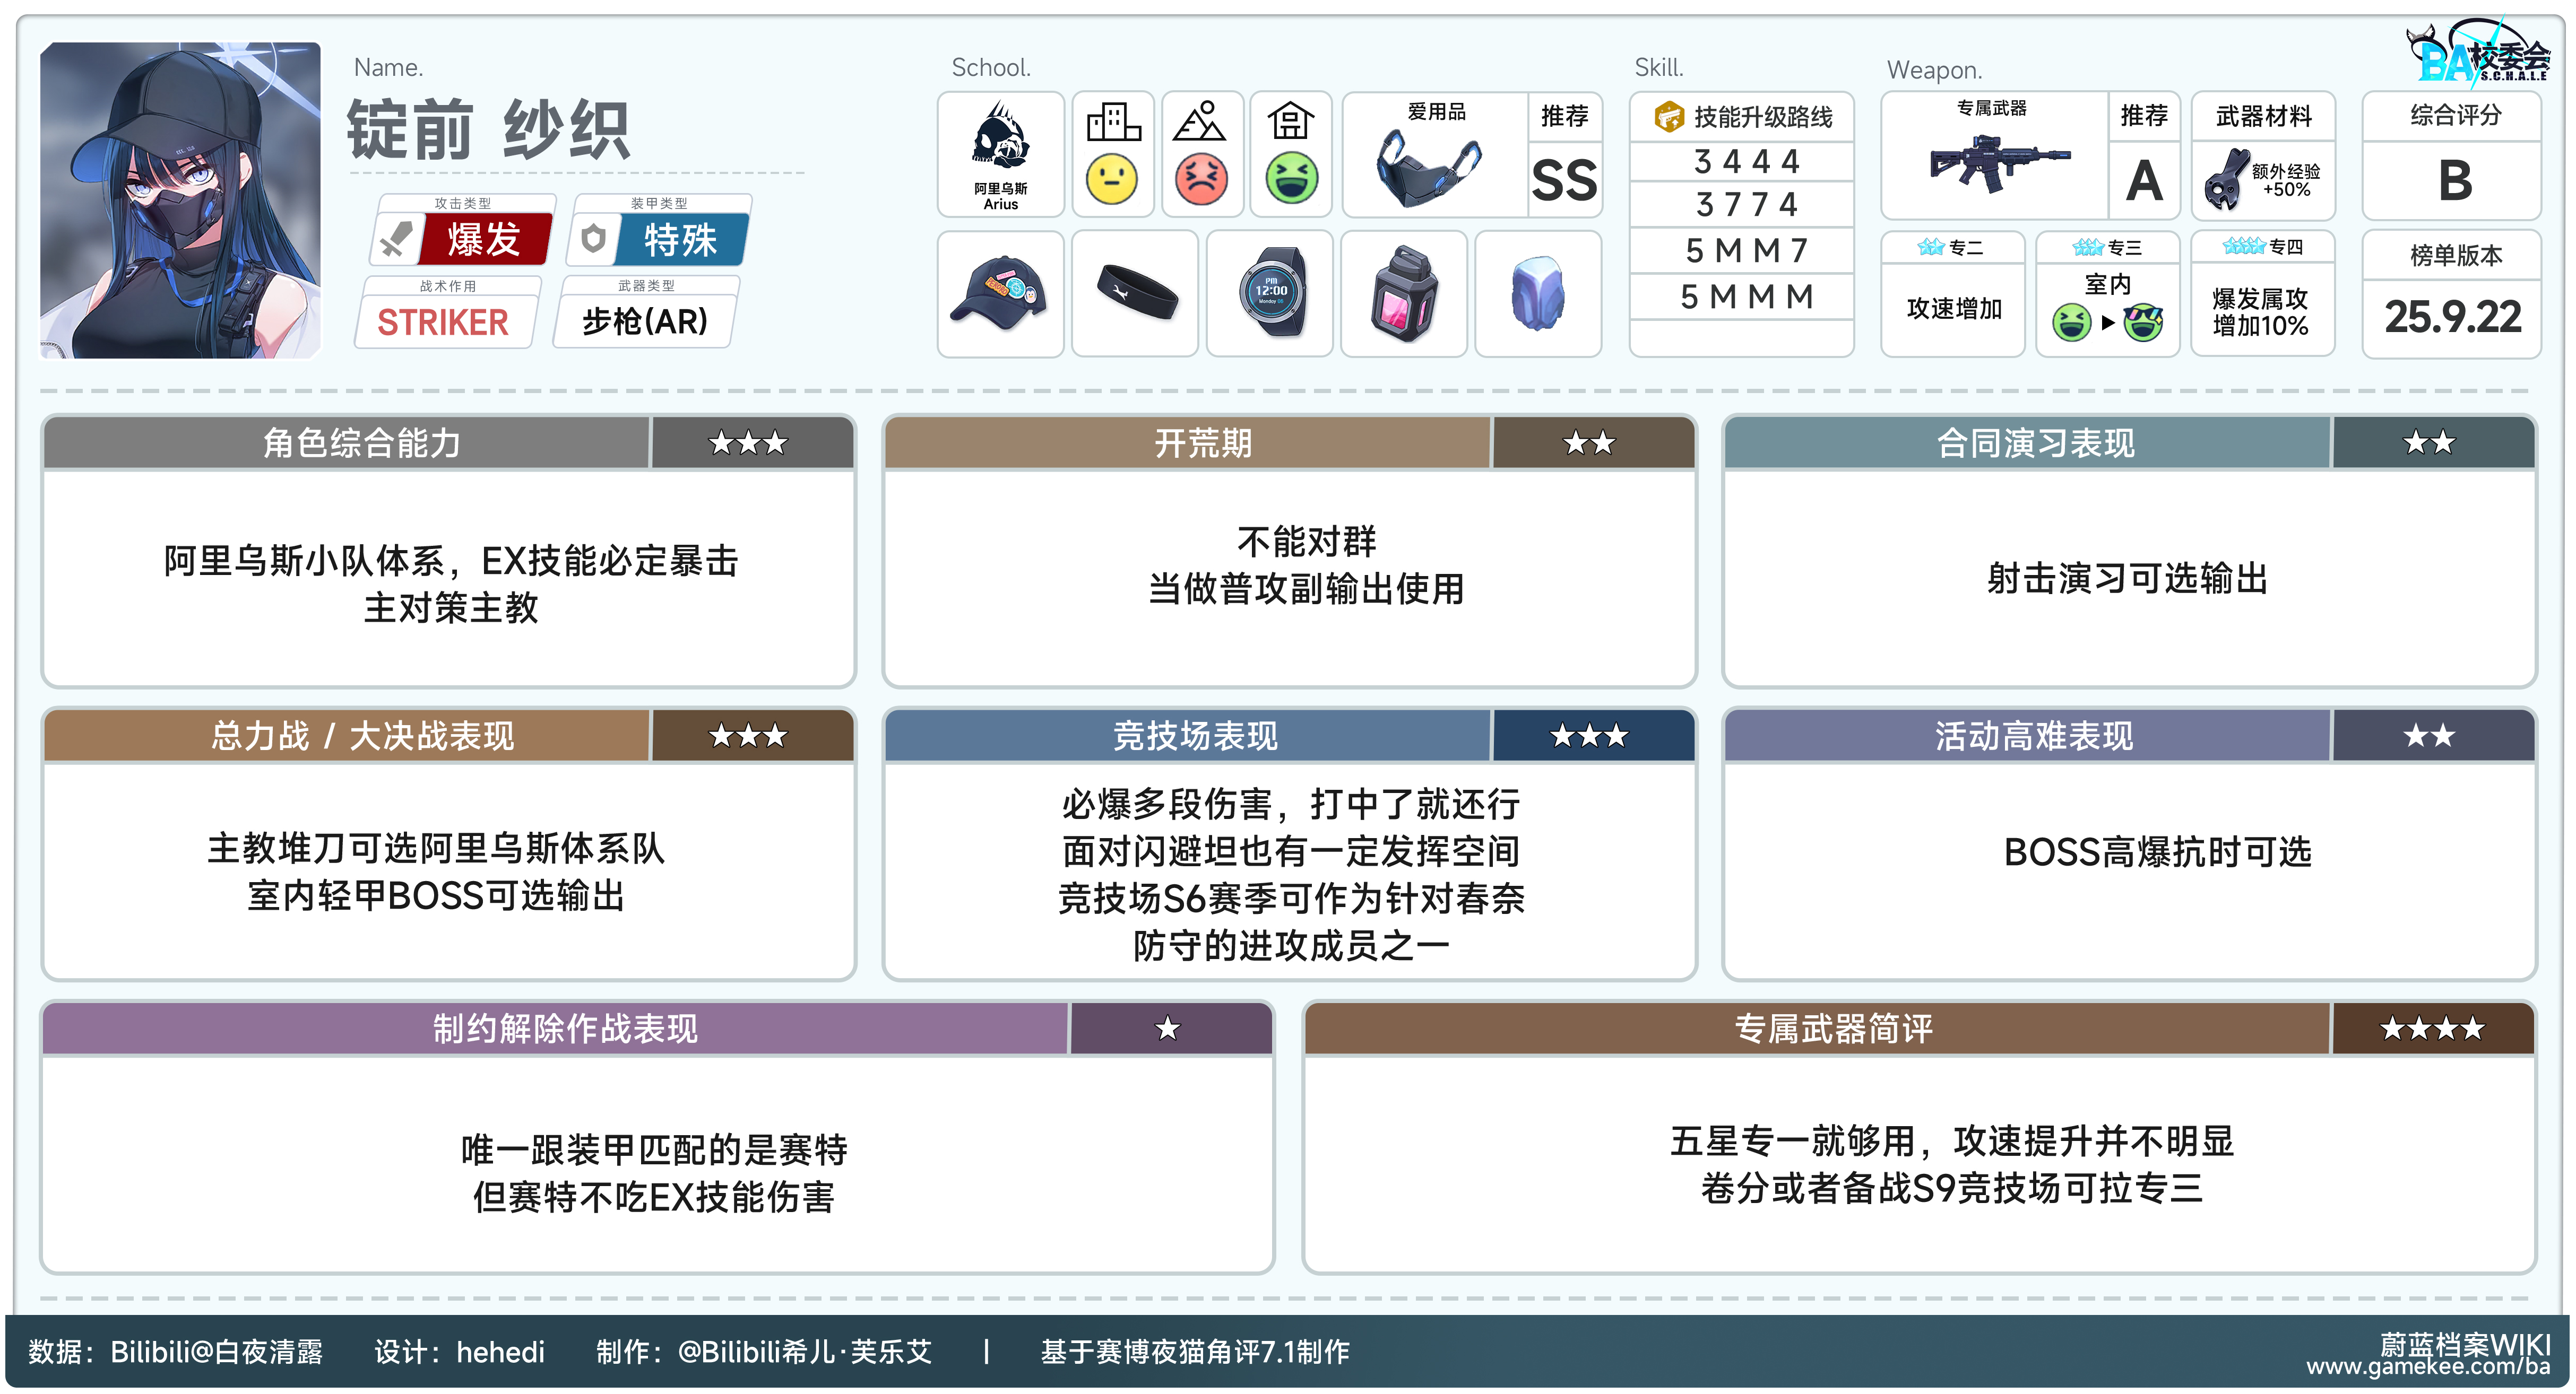
Task: Click the pink lantern gift icon
Action: (1403, 294)
